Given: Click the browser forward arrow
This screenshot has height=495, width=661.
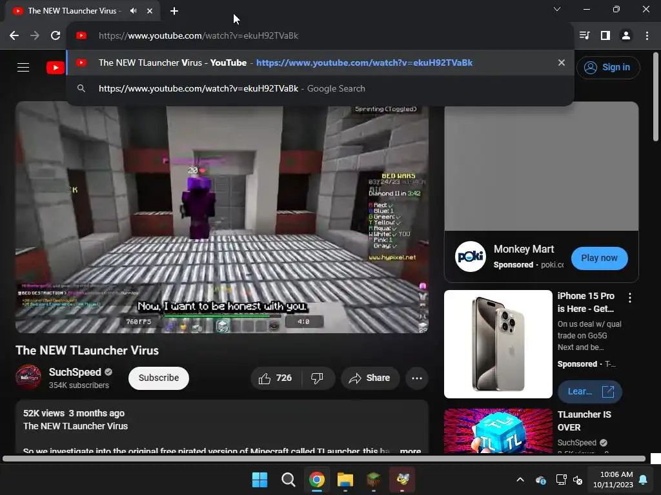Looking at the screenshot, I should [35, 36].
